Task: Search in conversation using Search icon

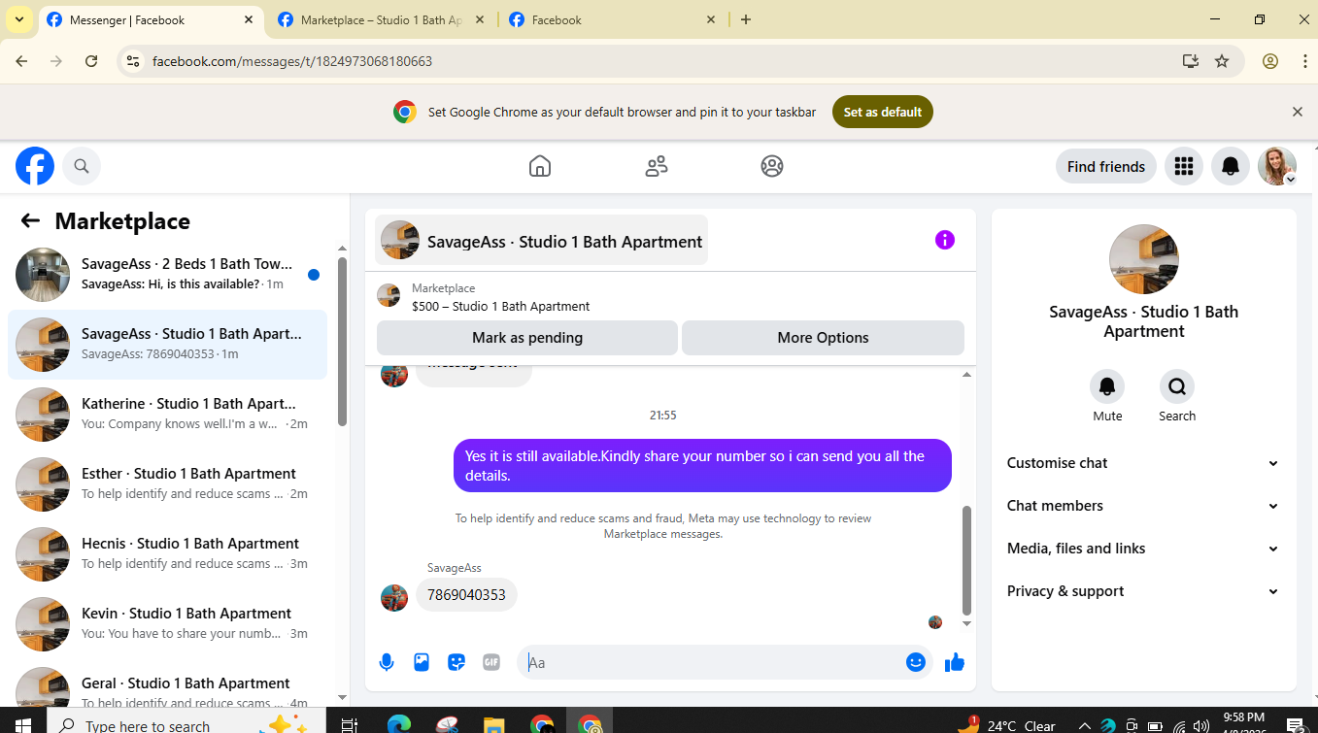Action: click(1177, 386)
